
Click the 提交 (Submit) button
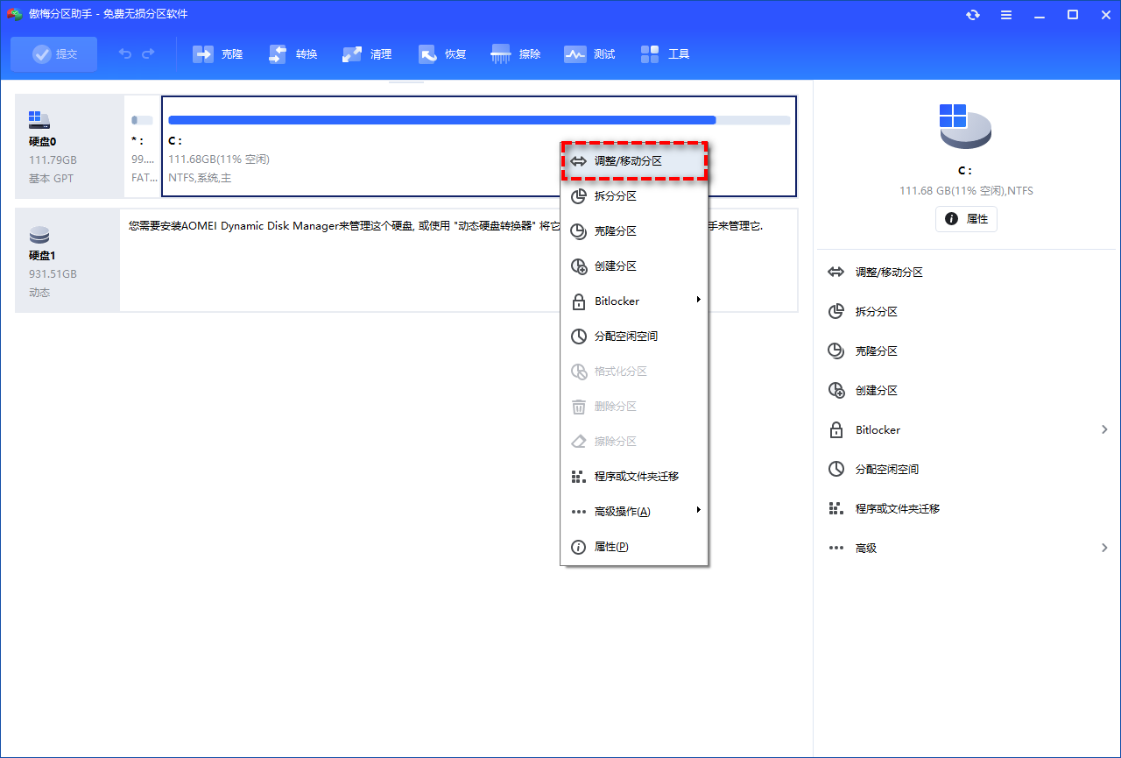pyautogui.click(x=54, y=54)
